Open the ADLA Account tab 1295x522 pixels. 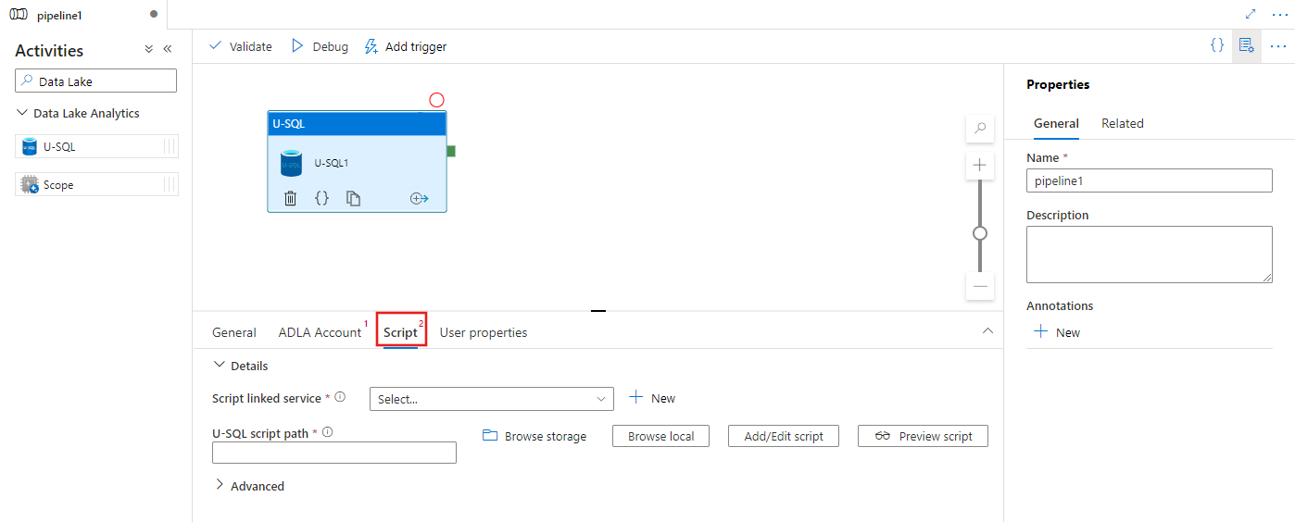[x=320, y=332]
